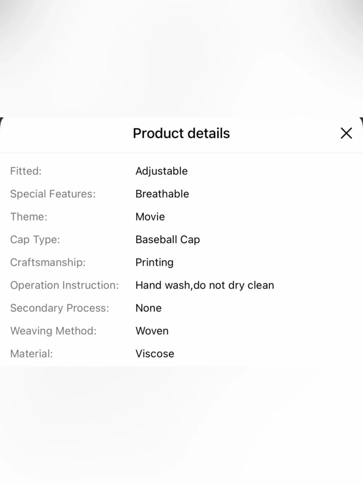Select the Material label
Viewport: 363px width, 484px height.
point(31,354)
